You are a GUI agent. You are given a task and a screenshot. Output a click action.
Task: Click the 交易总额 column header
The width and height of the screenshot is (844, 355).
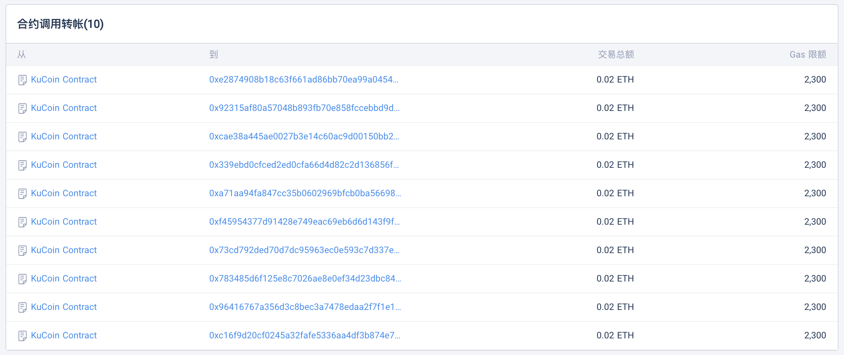pos(616,54)
